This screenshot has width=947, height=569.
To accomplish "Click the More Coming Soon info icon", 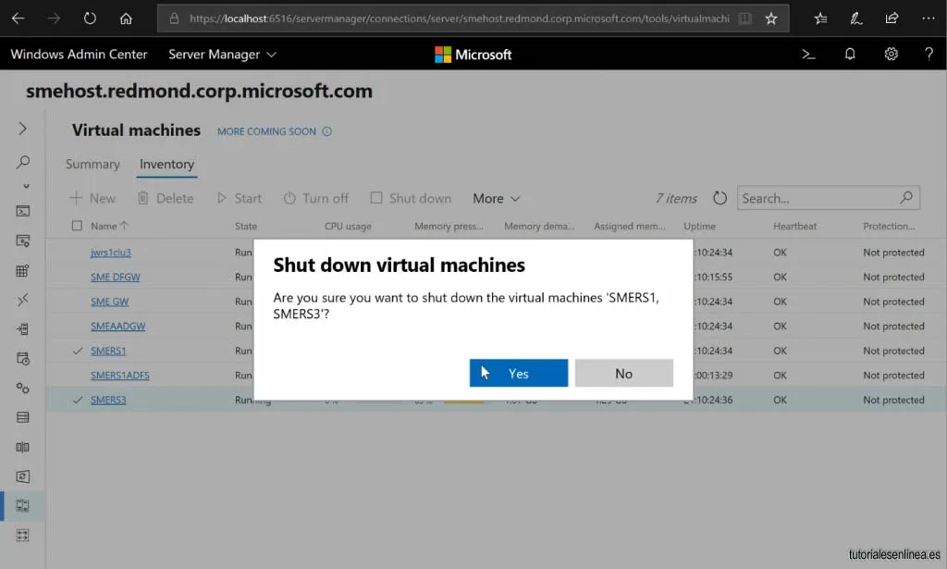I will pyautogui.click(x=326, y=131).
